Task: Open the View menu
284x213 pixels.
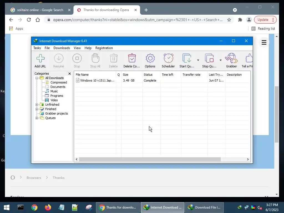Action: [77, 48]
